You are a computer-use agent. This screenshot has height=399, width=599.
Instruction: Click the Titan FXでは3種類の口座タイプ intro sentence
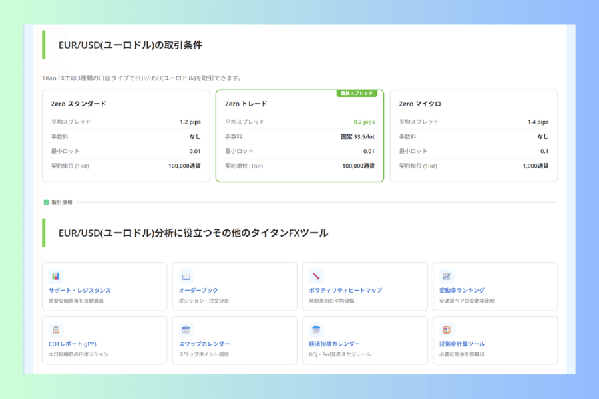click(x=142, y=78)
